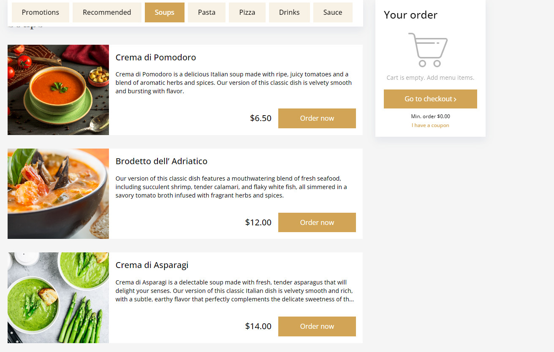Click the Crema di Pomodoro title
This screenshot has height=352, width=554.
click(x=156, y=57)
